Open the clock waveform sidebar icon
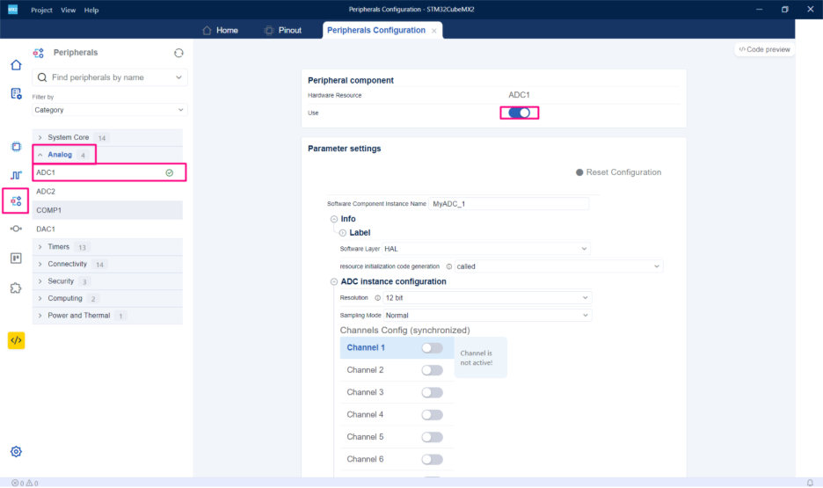Screen dimensions: 823x488 [x=16, y=175]
